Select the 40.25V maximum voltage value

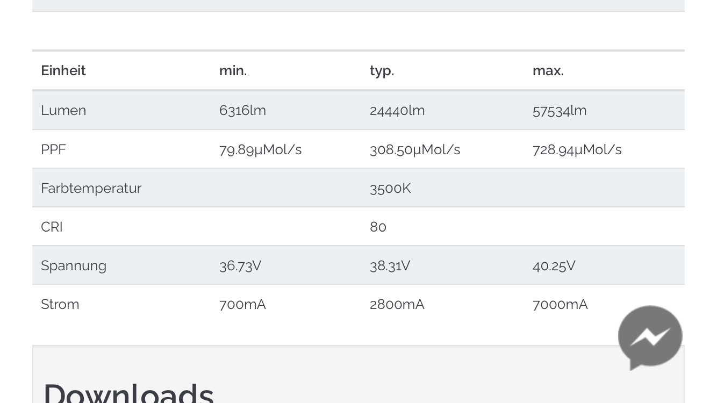554,265
